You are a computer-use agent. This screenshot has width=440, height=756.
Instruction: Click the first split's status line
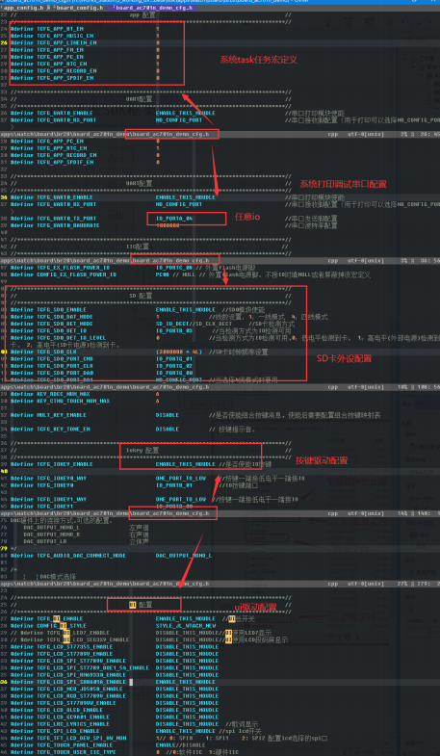220,134
